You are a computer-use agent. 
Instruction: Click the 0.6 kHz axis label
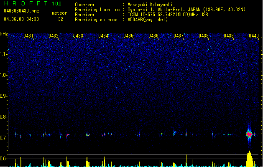click(x=3, y=159)
